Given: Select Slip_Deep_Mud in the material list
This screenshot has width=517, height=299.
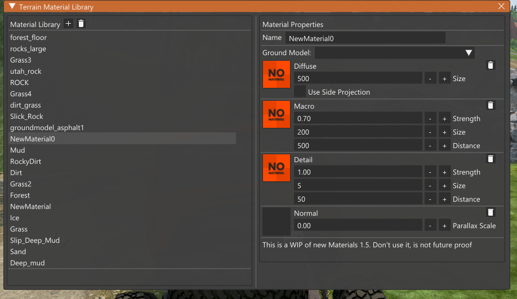Looking at the screenshot, I should tap(122, 240).
